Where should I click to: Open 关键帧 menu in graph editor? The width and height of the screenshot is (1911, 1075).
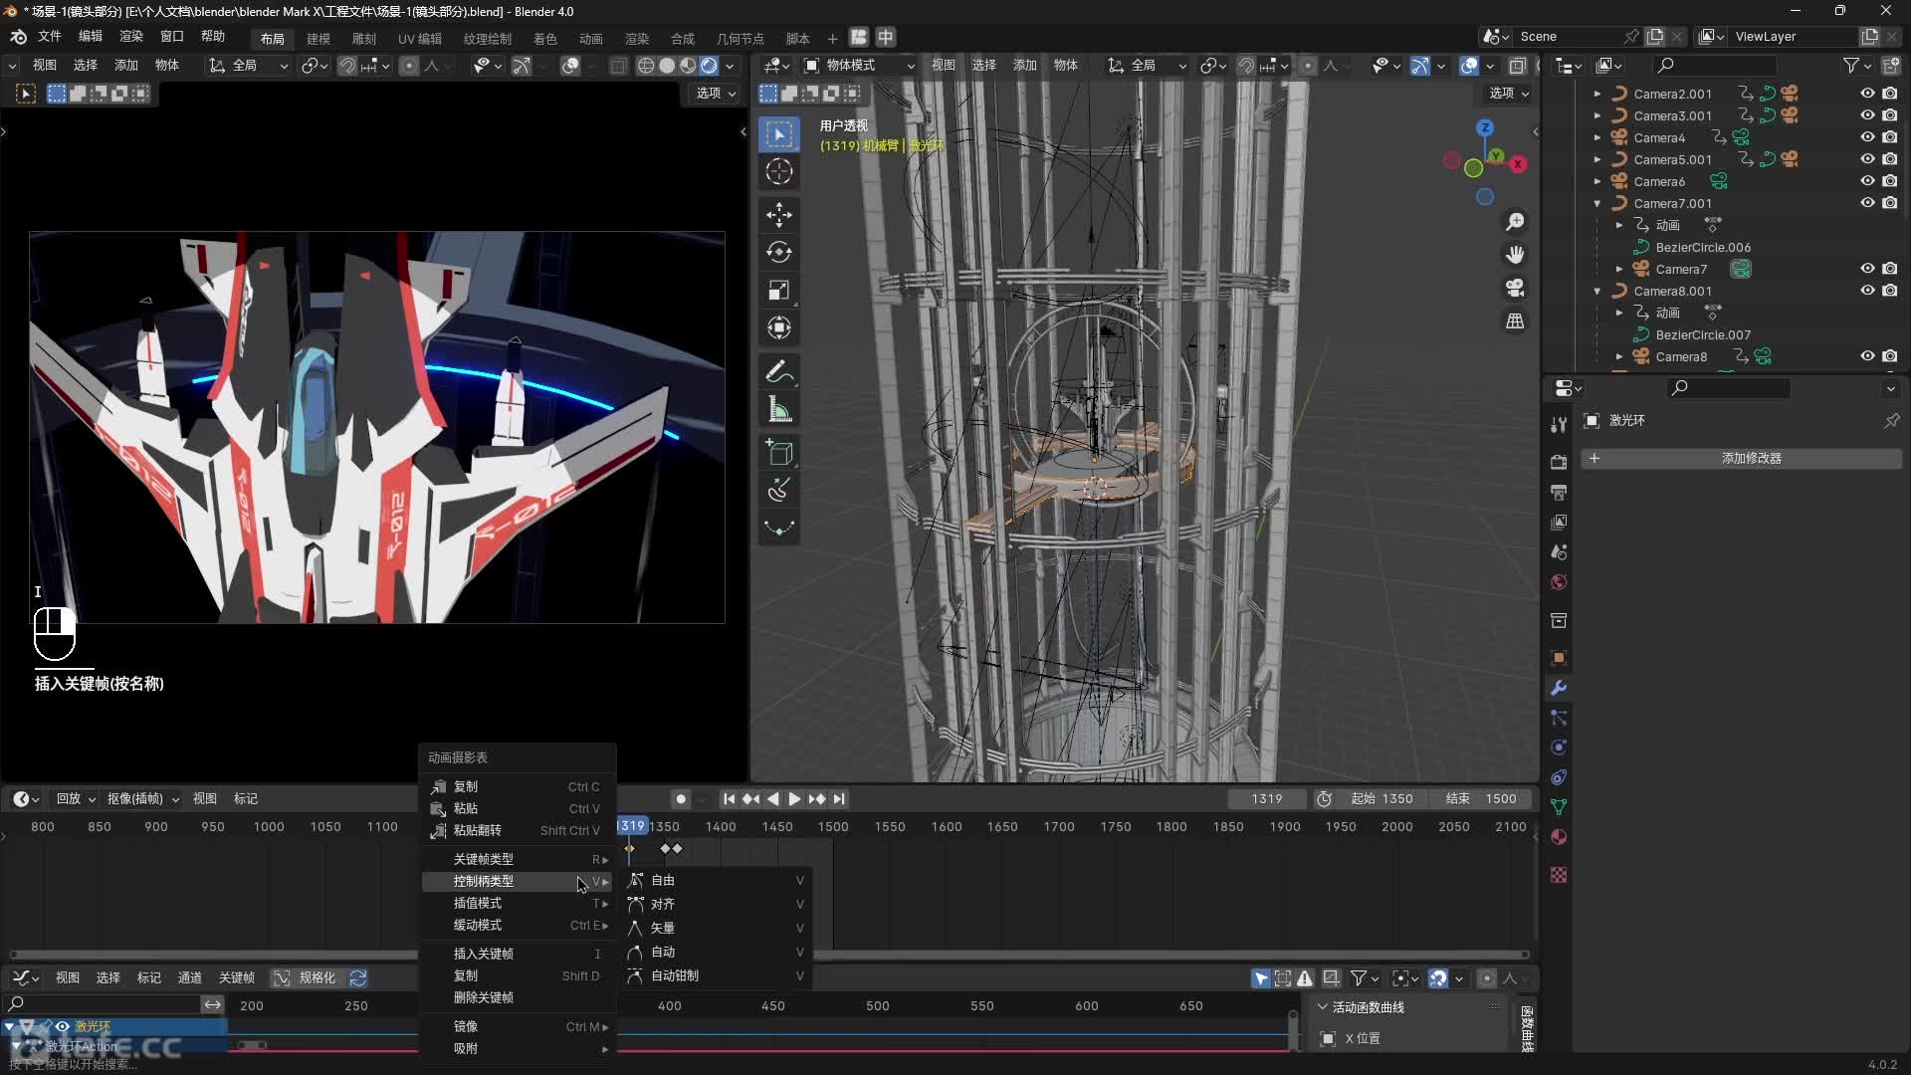237,978
